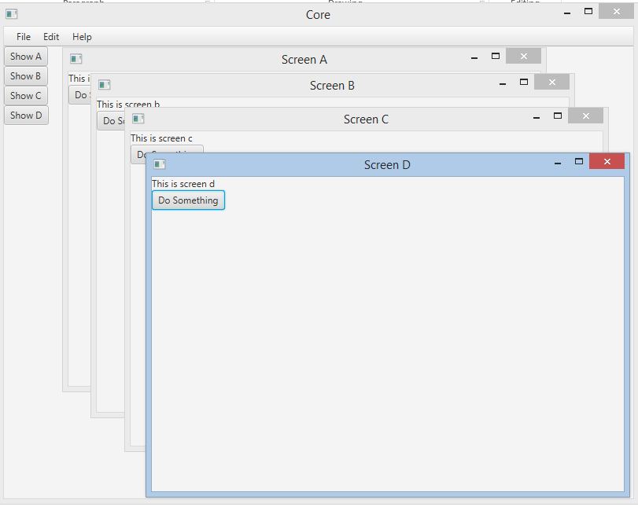Open the Help menu
The image size is (638, 507).
tap(82, 37)
